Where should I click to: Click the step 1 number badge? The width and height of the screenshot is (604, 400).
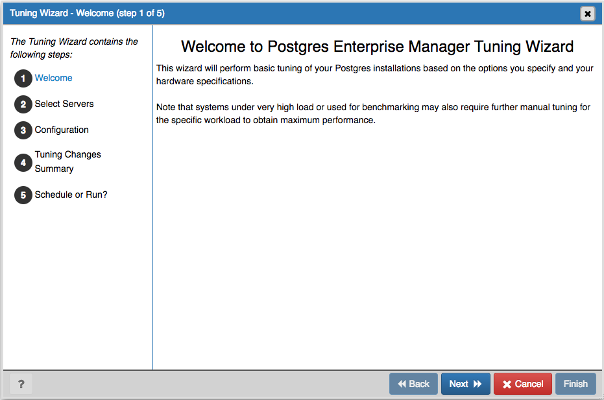click(23, 78)
